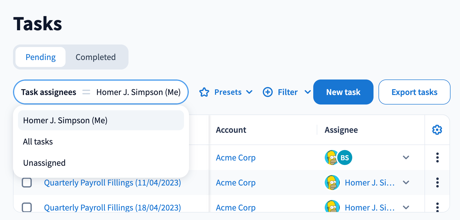Click the BS assignee avatar
This screenshot has width=460, height=220.
coord(345,157)
